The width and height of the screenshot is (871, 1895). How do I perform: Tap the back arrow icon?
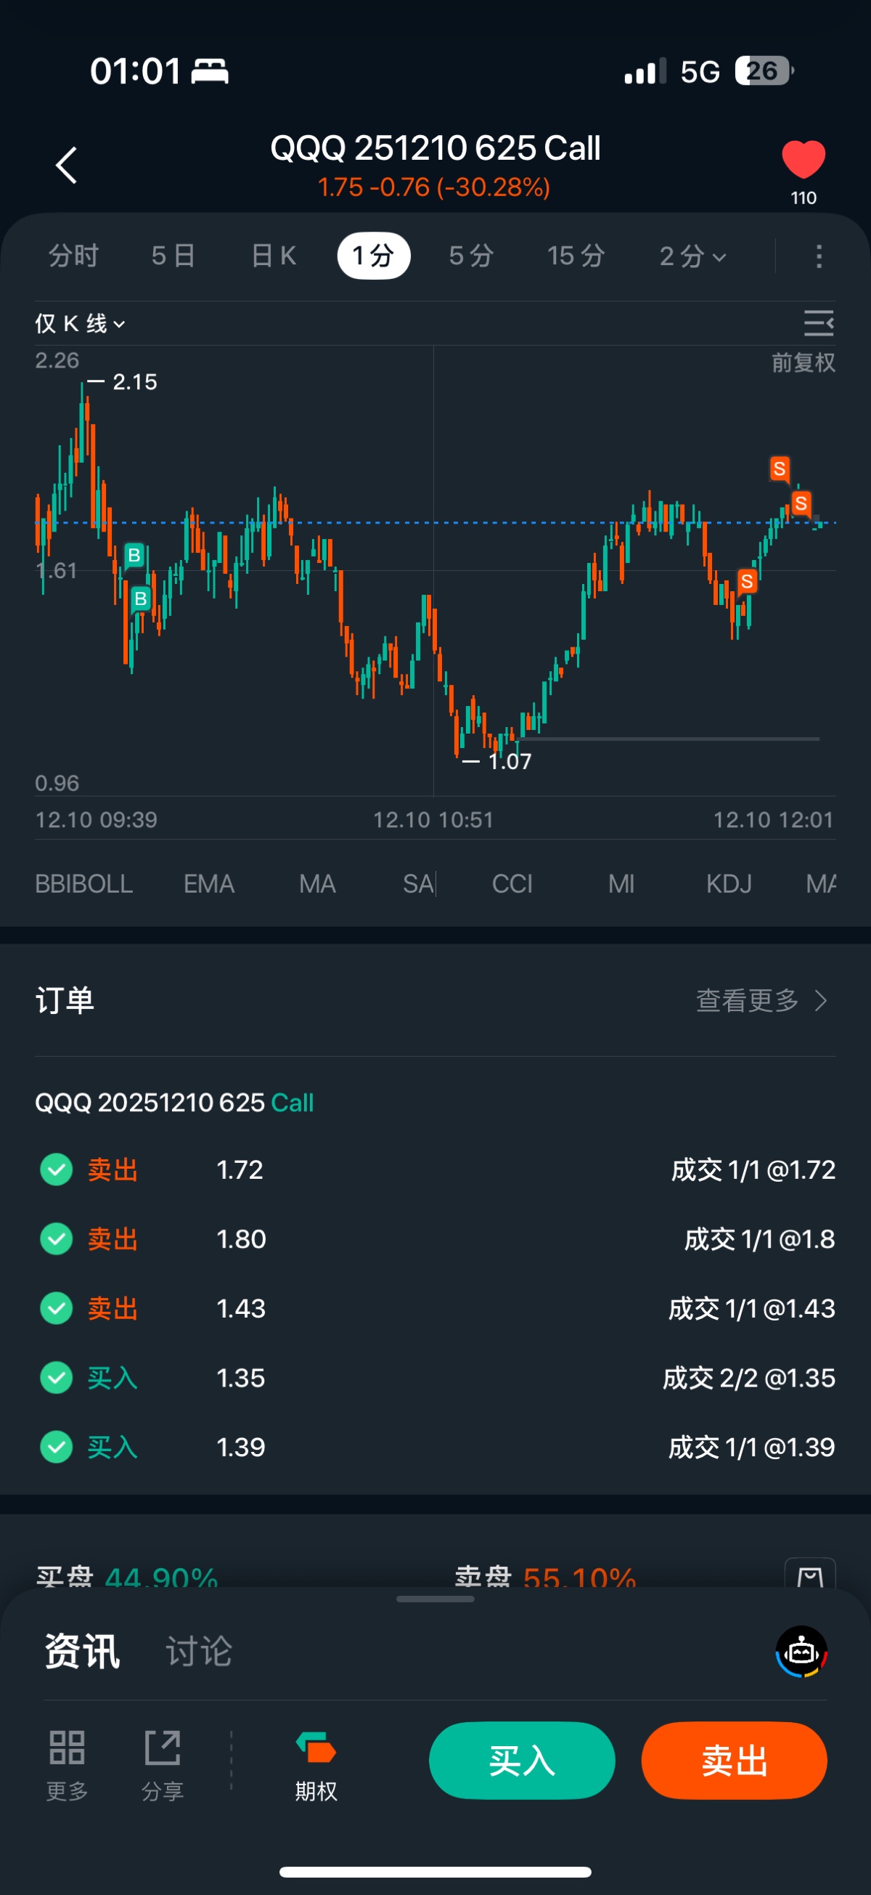coord(67,165)
